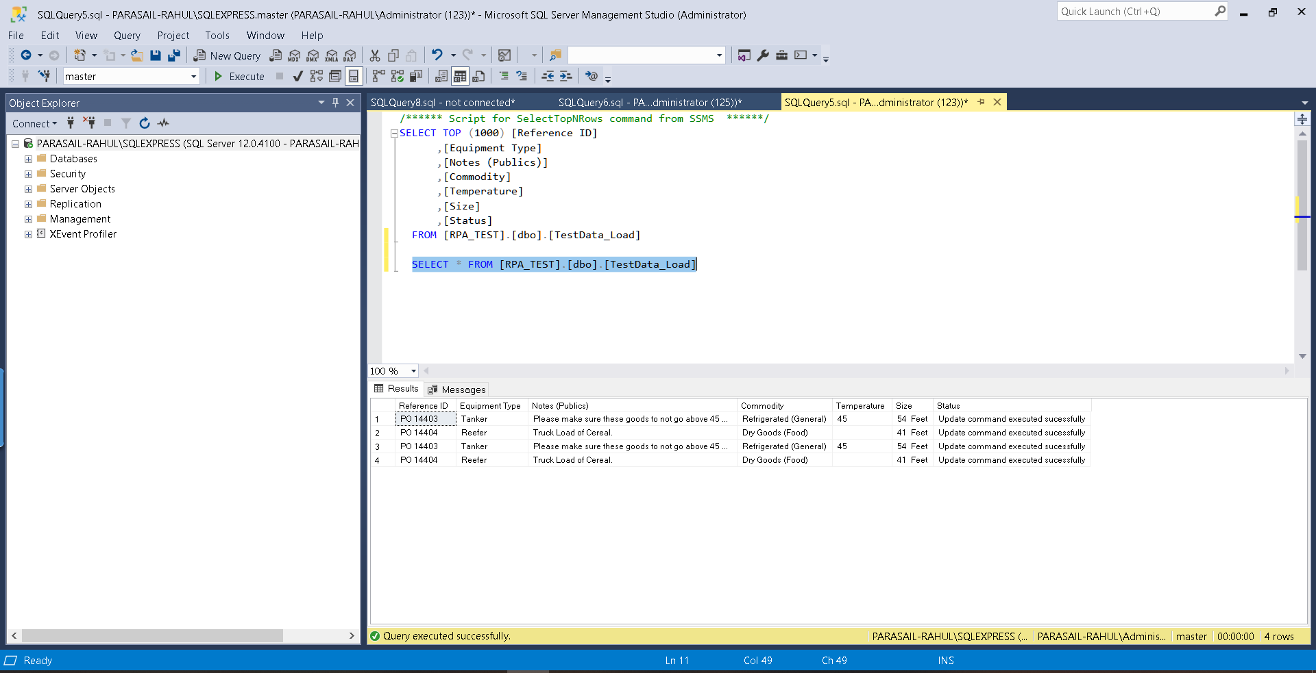
Task: Click the Properties wrench icon in toolbar
Action: (763, 56)
